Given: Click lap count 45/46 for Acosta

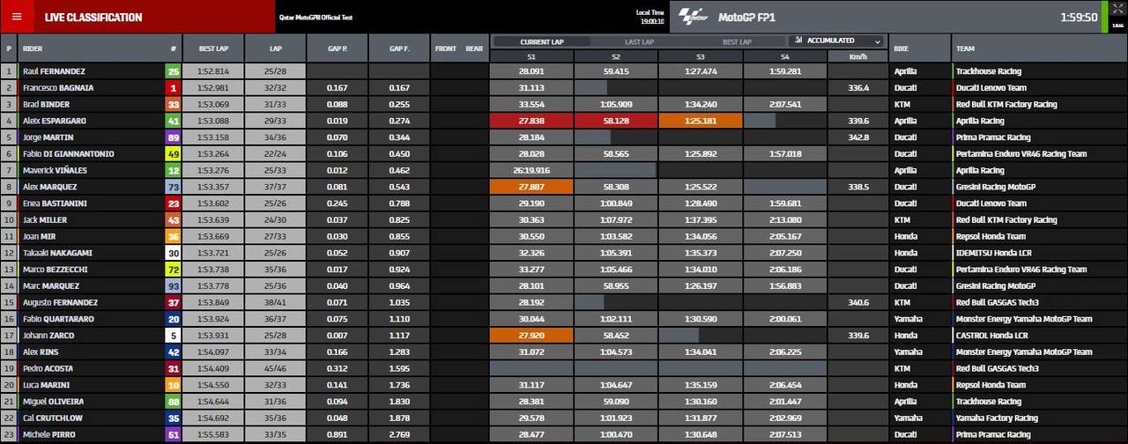Looking at the screenshot, I should point(275,368).
